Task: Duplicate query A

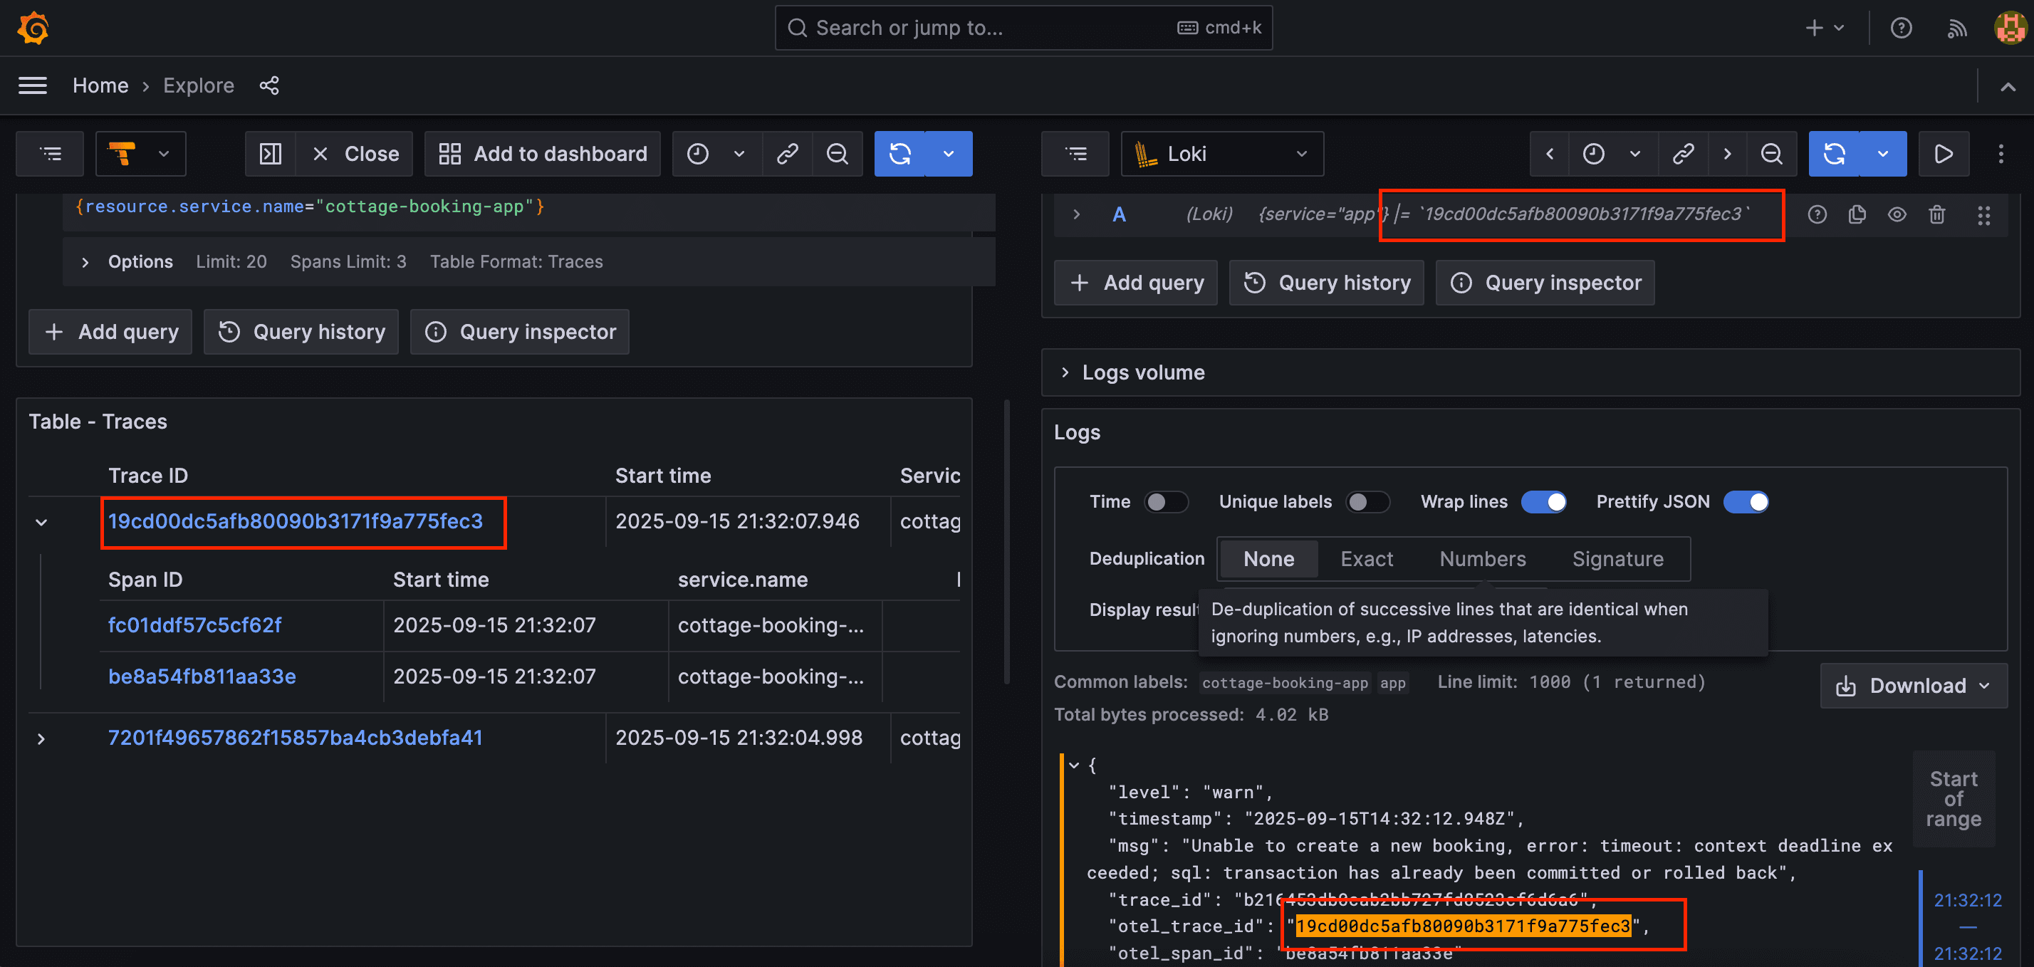Action: (x=1857, y=215)
